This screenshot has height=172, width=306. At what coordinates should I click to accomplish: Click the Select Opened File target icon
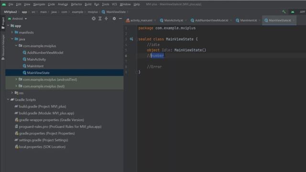coord(94,19)
